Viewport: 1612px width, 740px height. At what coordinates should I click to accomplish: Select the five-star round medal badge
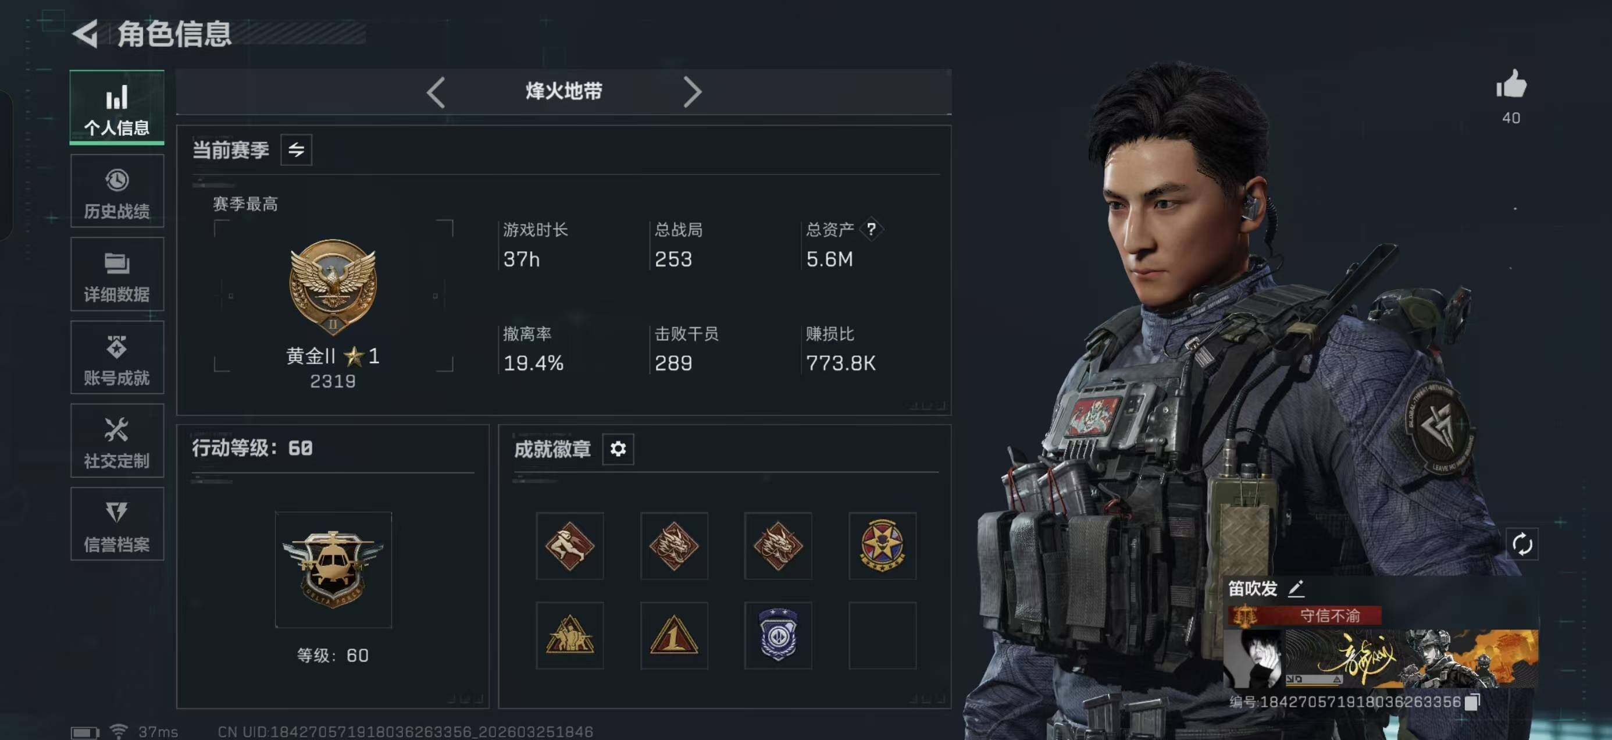[x=882, y=545]
